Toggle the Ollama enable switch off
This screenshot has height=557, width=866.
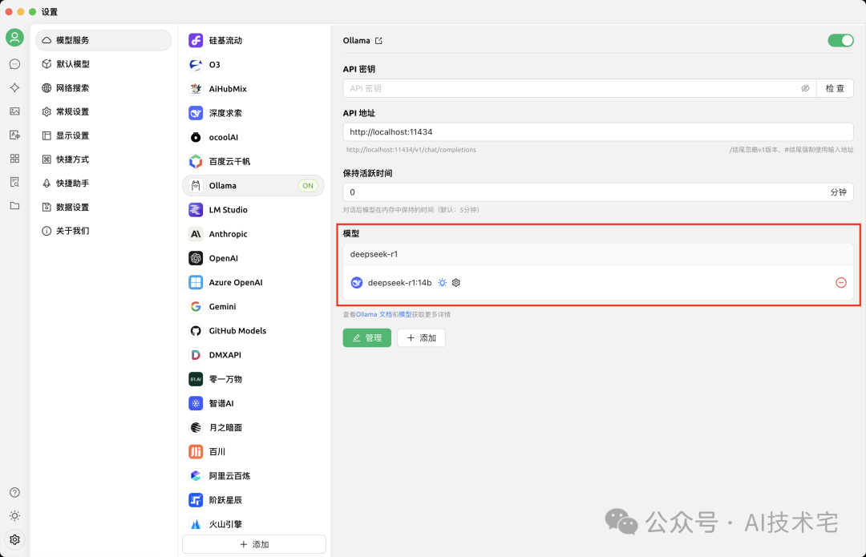(840, 40)
